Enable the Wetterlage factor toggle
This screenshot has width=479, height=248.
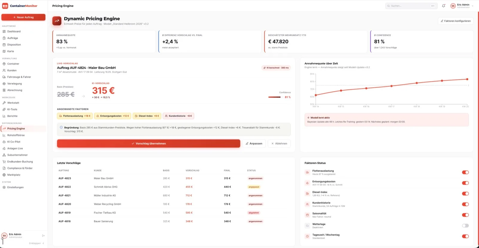click(465, 226)
